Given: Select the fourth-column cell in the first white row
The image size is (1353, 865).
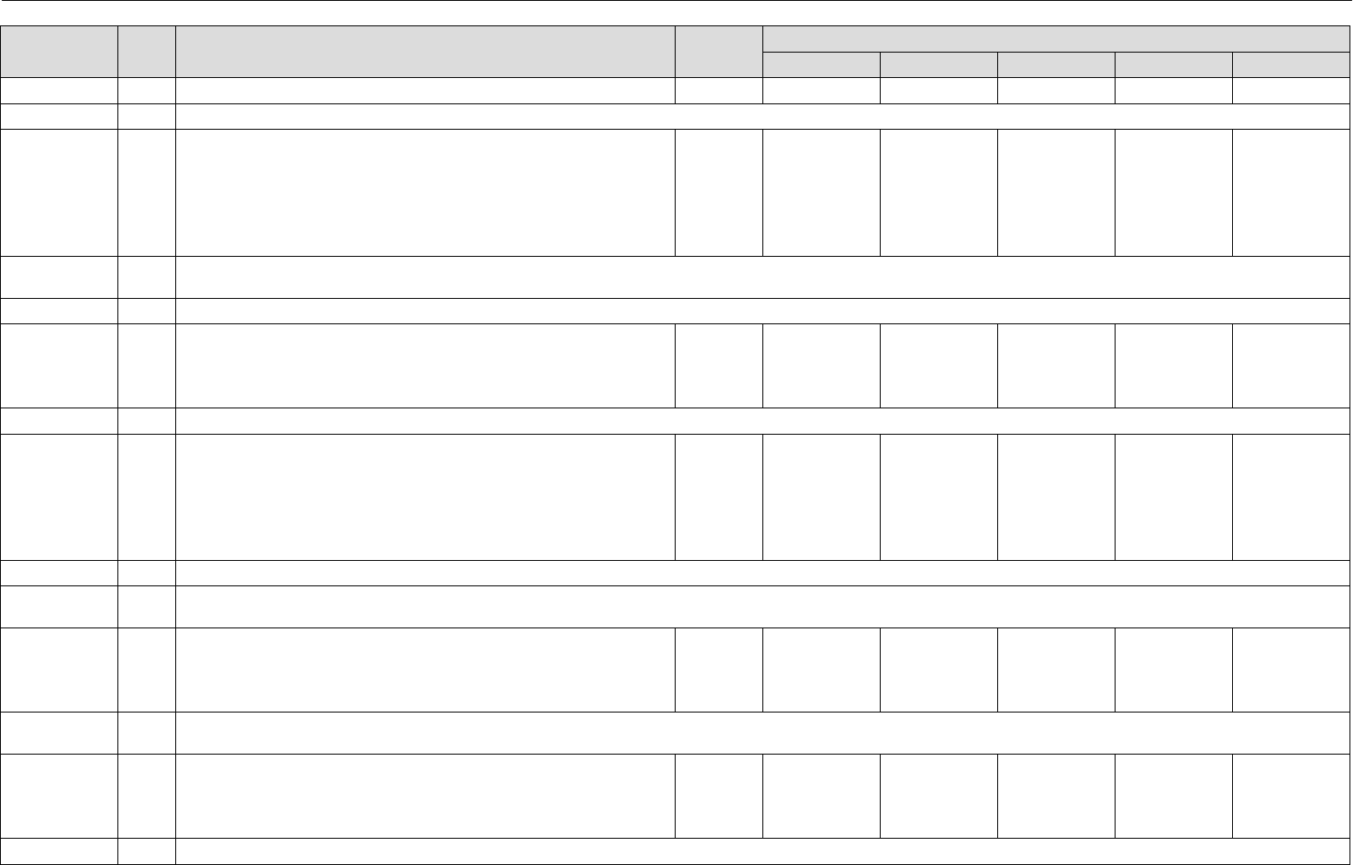Looking at the screenshot, I should pos(719,90).
